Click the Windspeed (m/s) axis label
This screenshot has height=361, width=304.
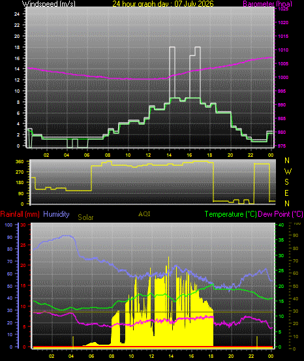tap(48, 4)
